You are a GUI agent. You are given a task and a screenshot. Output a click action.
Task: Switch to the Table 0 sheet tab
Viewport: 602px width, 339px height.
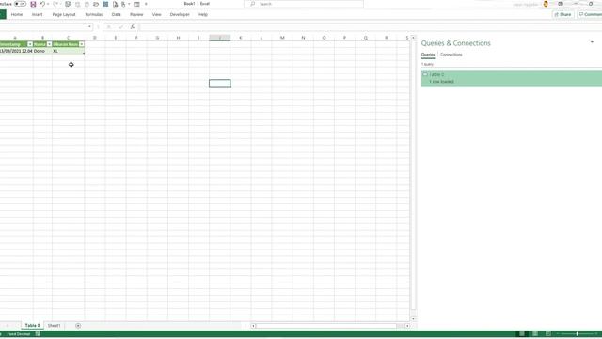coord(32,326)
